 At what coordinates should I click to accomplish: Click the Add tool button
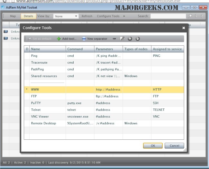67,39
